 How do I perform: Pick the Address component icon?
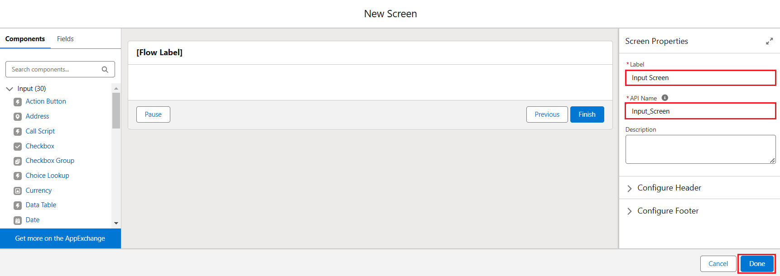pyautogui.click(x=18, y=117)
